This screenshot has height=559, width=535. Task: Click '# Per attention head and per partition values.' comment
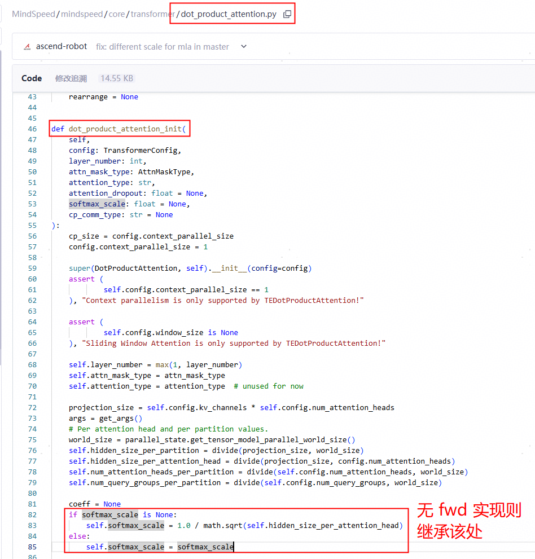click(168, 429)
